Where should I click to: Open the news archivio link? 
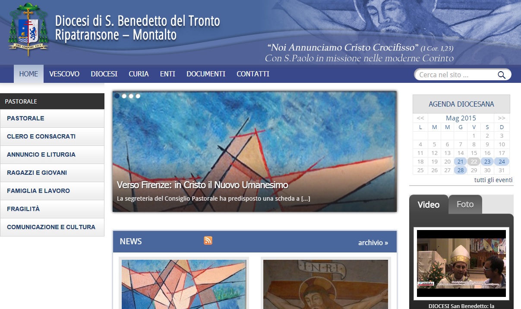(373, 243)
